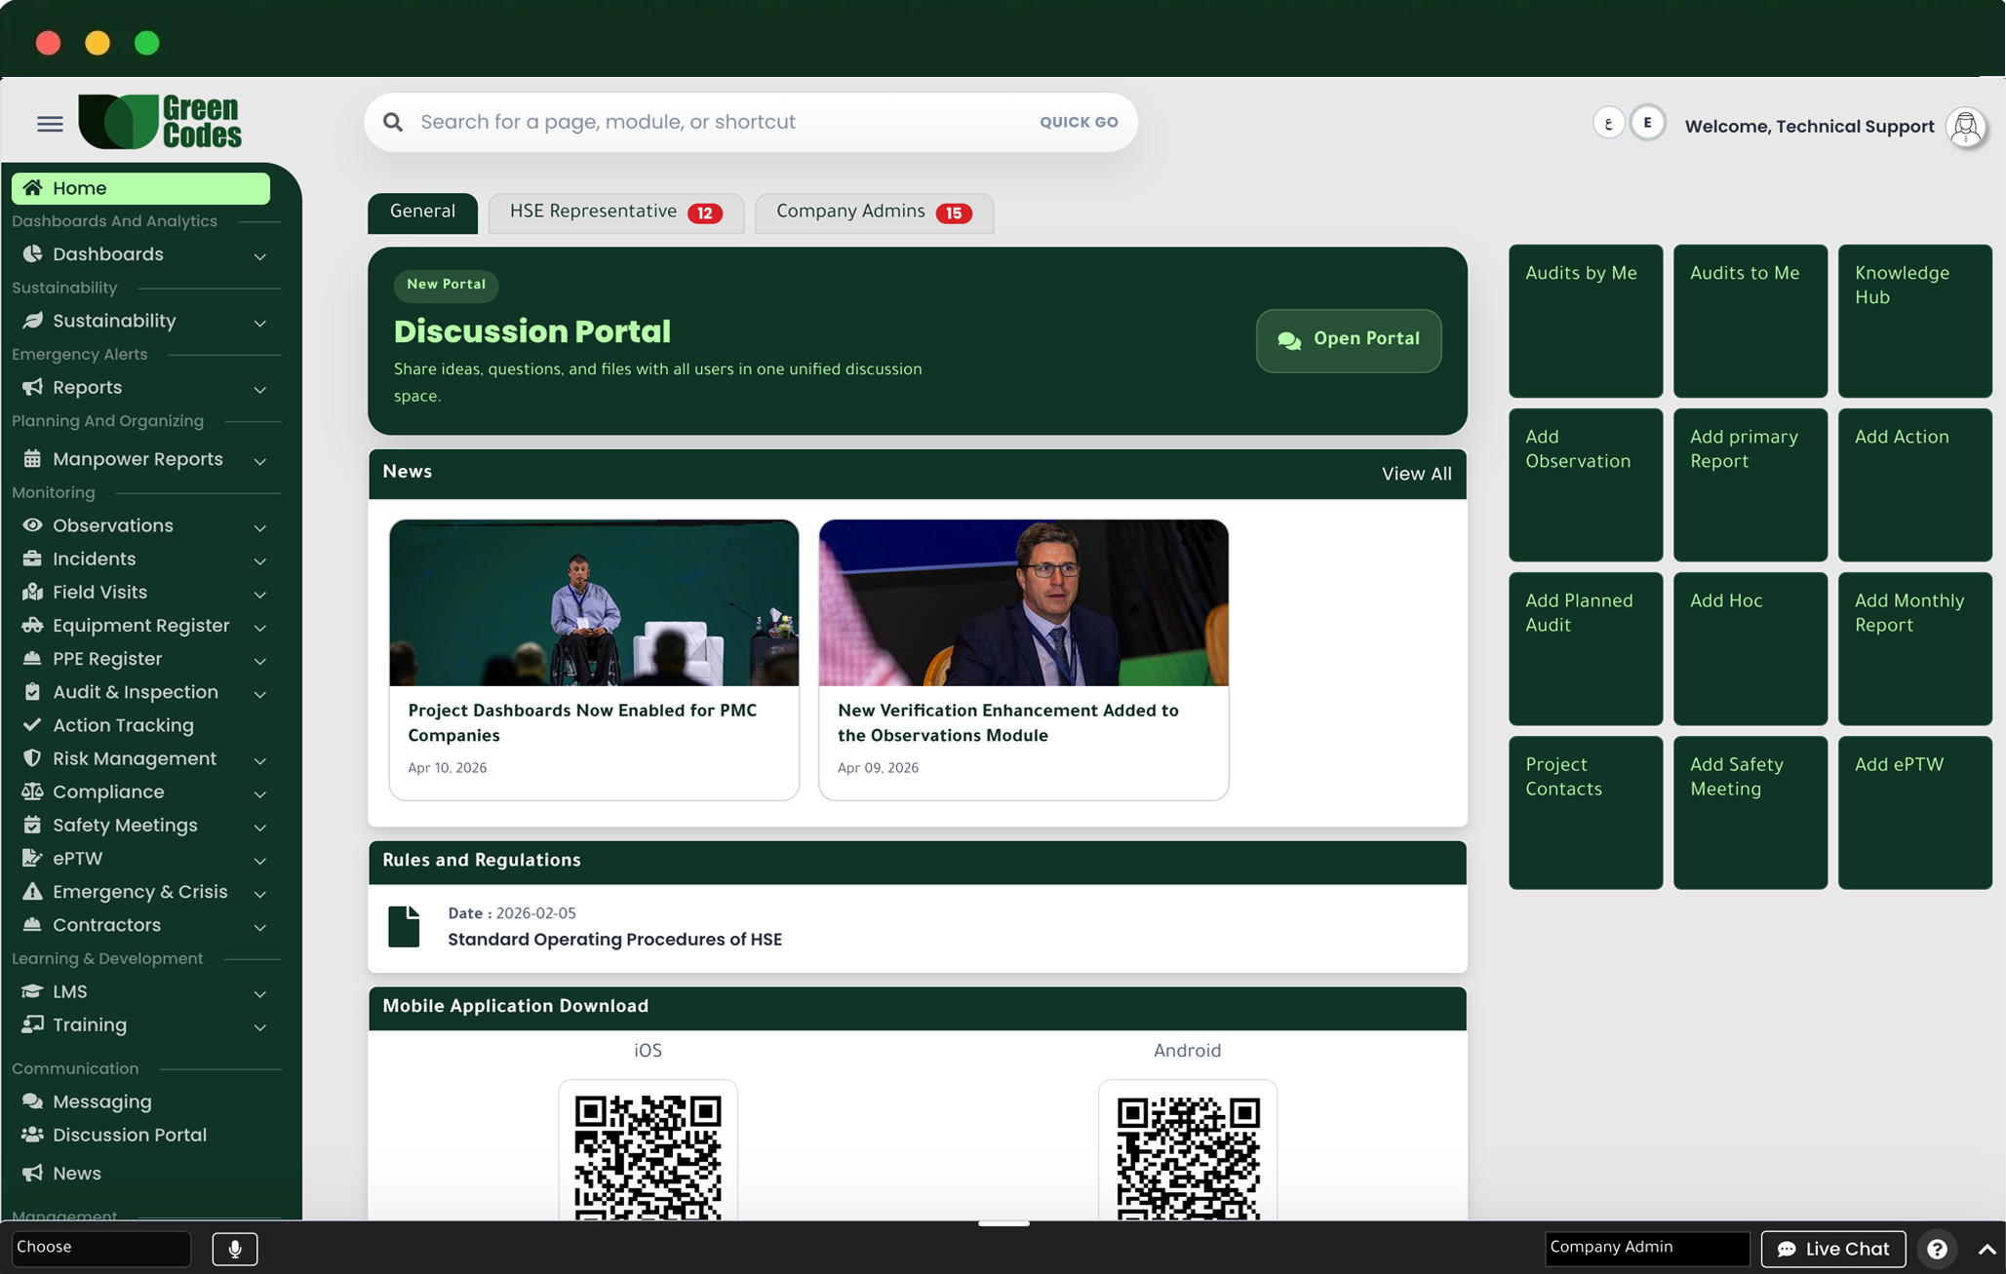Click the search magnifier icon
This screenshot has height=1274, width=2006.
(393, 122)
